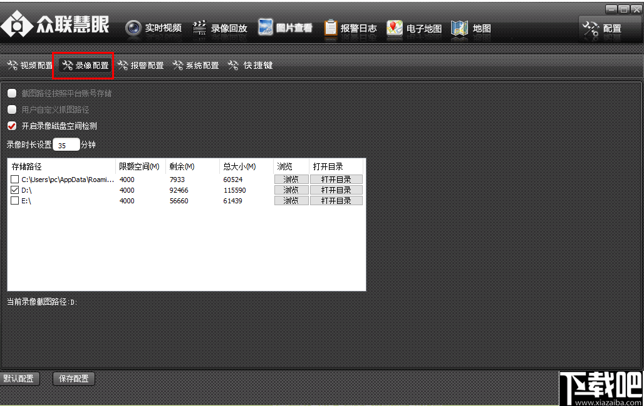This screenshot has height=406, width=644.
Task: Click the 当前录像截图路径 label
Action: (42, 302)
